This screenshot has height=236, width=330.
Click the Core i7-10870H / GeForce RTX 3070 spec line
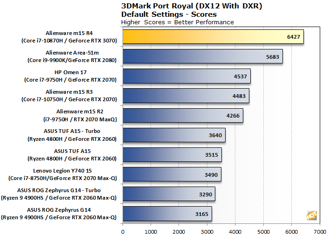point(69,41)
